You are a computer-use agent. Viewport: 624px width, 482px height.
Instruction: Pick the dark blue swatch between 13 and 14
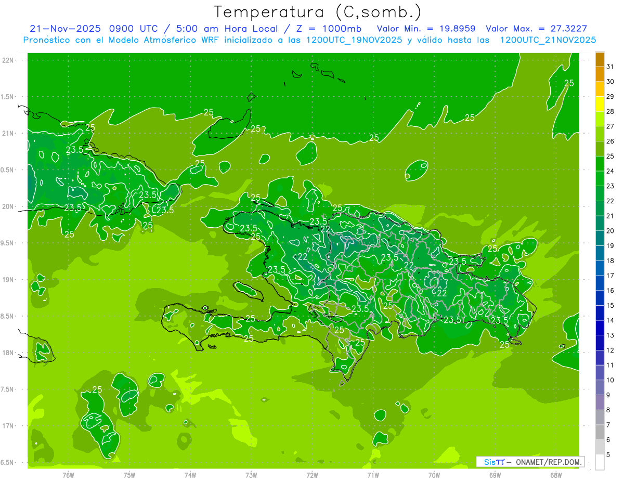pos(600,328)
